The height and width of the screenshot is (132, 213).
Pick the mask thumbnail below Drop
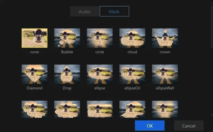point(67,109)
